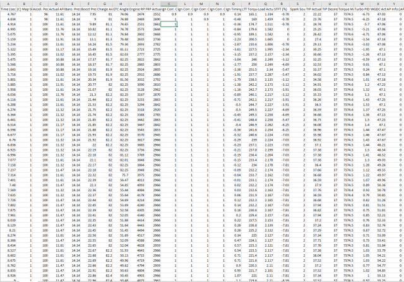
Task: Select the time cell 5.075
Action: 8,34
